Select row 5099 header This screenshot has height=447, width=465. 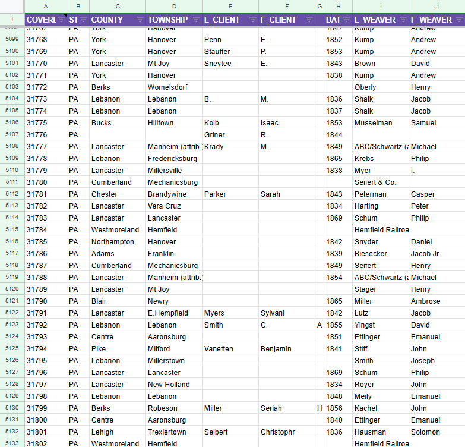(12, 39)
